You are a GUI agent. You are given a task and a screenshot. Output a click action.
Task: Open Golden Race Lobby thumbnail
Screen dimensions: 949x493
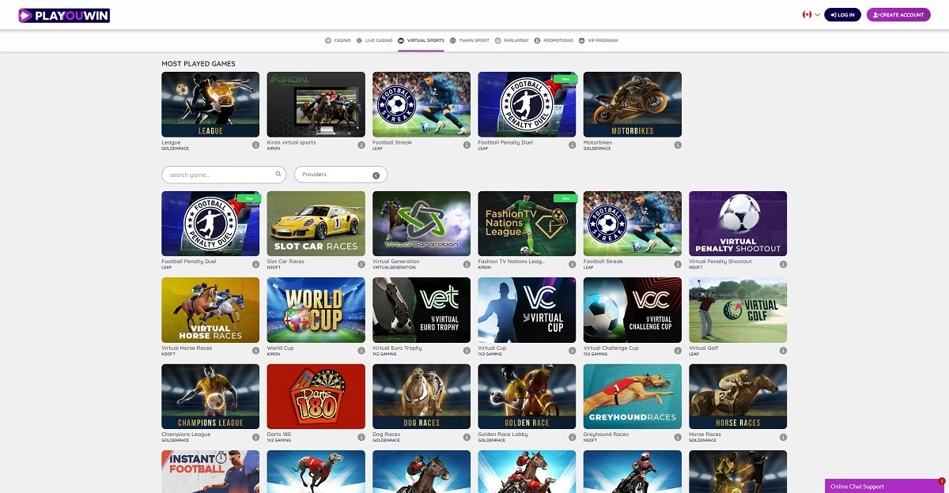(527, 397)
